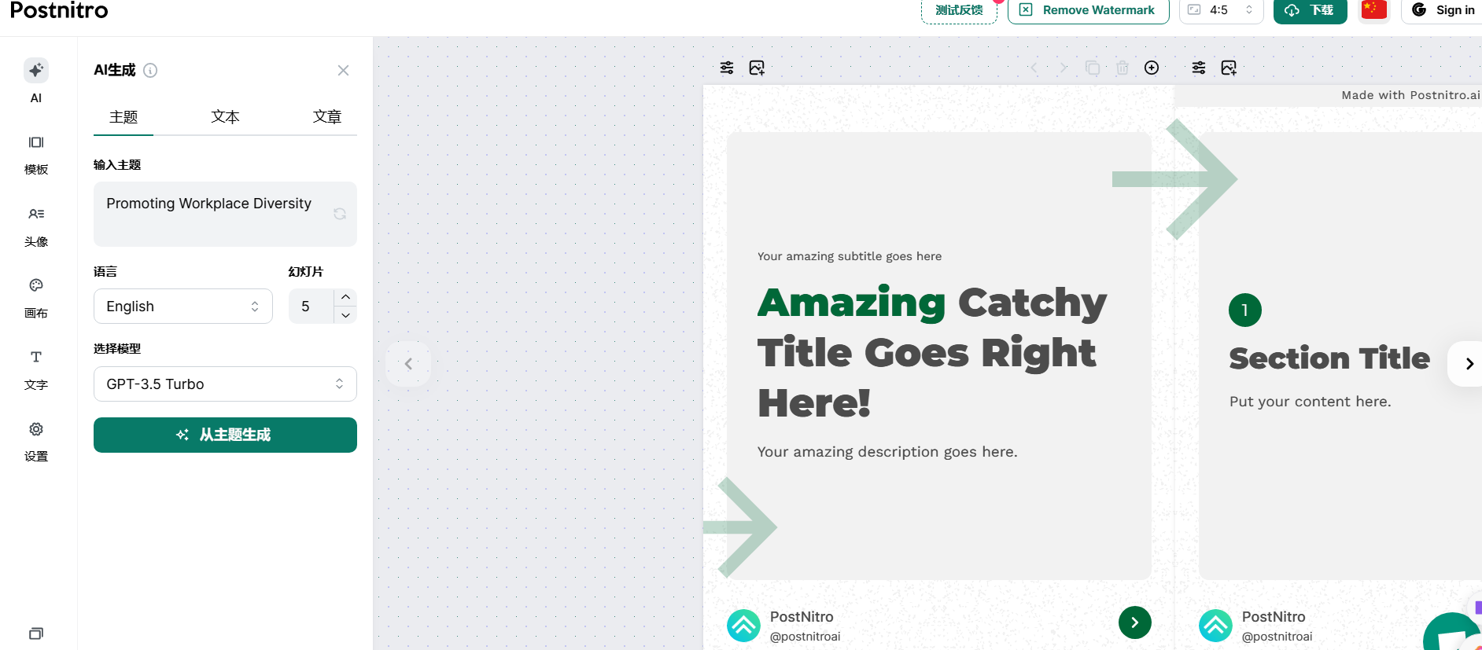This screenshot has width=1482, height=650.
Task: Open the GPT-3.5 Turbo model dropdown
Action: (x=225, y=384)
